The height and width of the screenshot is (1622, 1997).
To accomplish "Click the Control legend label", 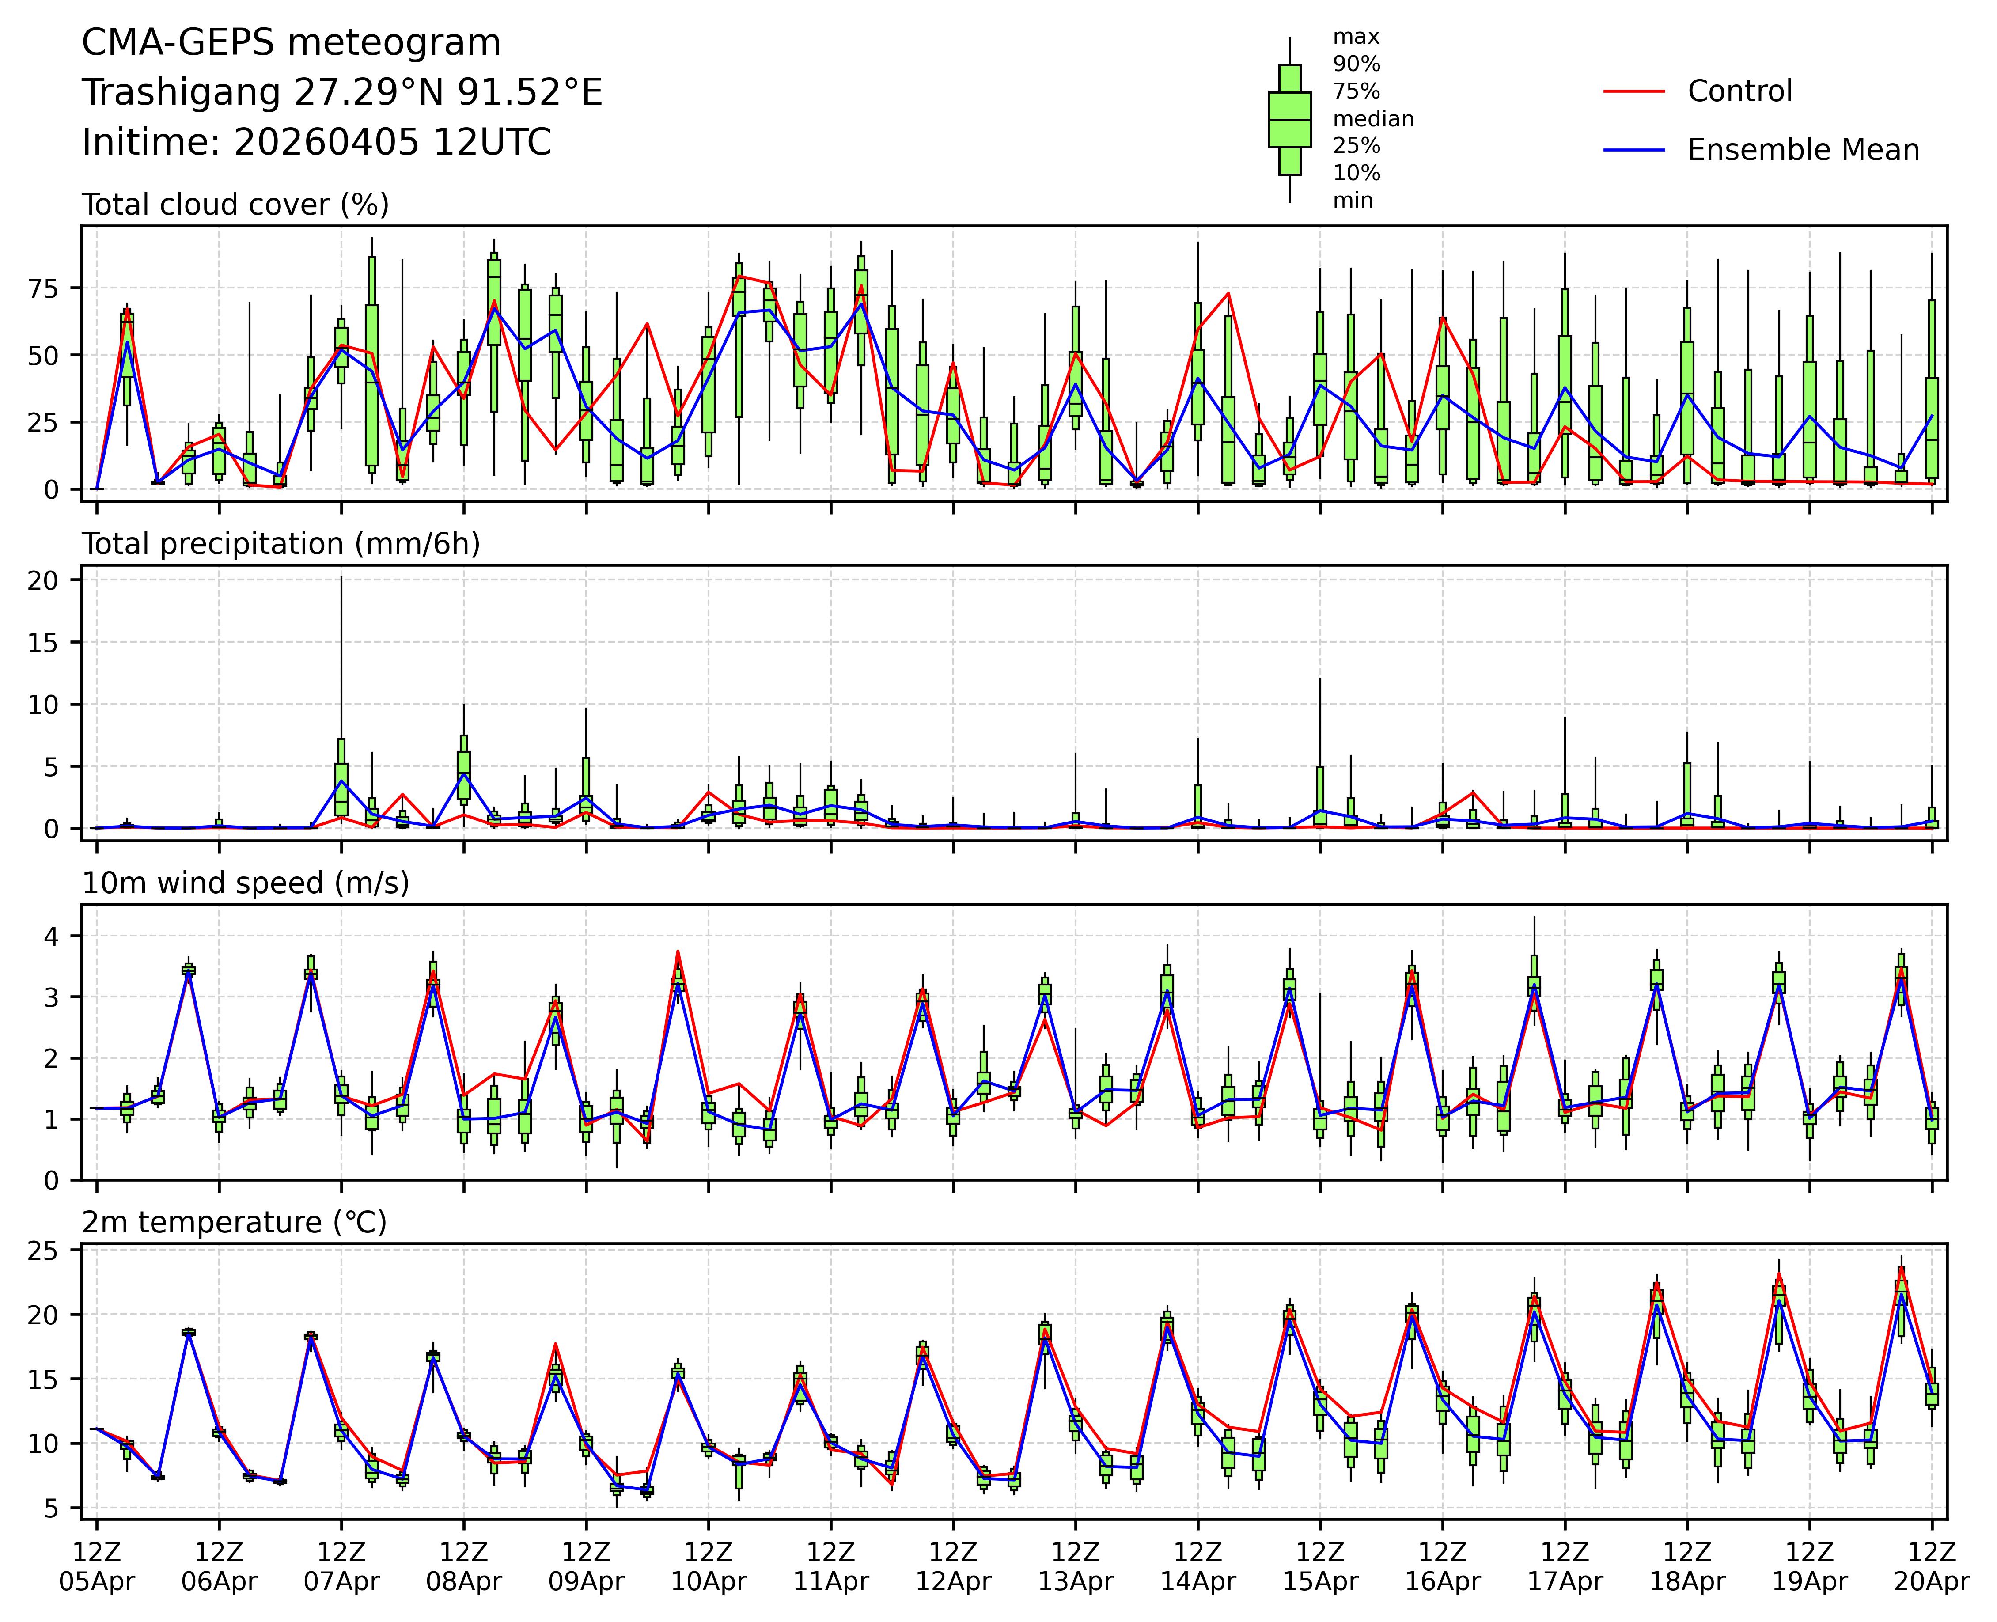I will pyautogui.click(x=1739, y=91).
